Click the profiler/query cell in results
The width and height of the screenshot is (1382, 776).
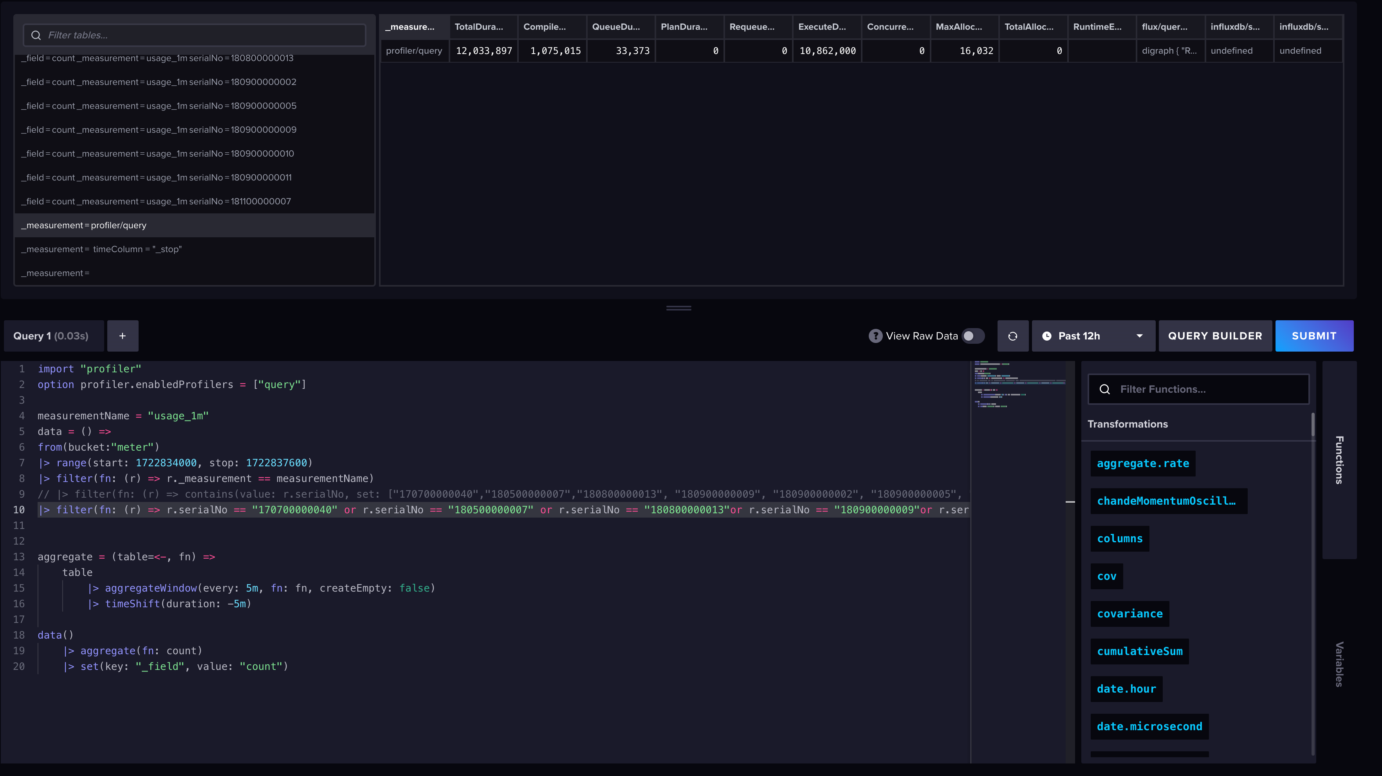point(414,51)
